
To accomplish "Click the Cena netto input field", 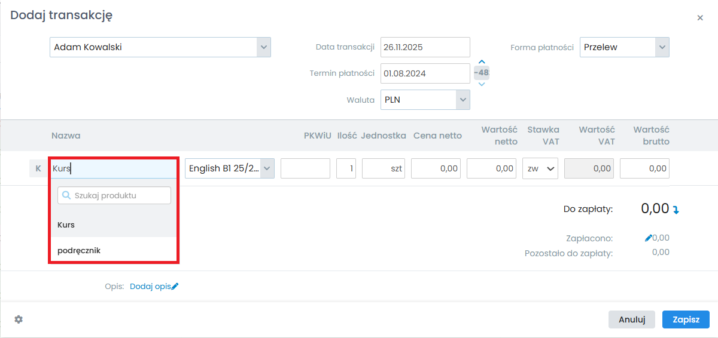I will [x=436, y=168].
